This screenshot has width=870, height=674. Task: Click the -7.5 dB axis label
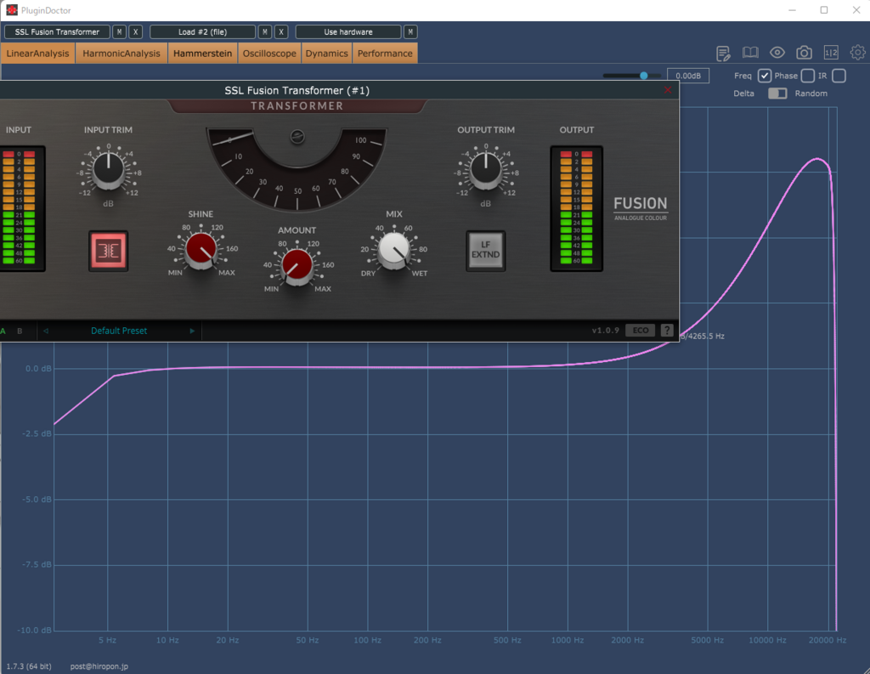point(37,564)
